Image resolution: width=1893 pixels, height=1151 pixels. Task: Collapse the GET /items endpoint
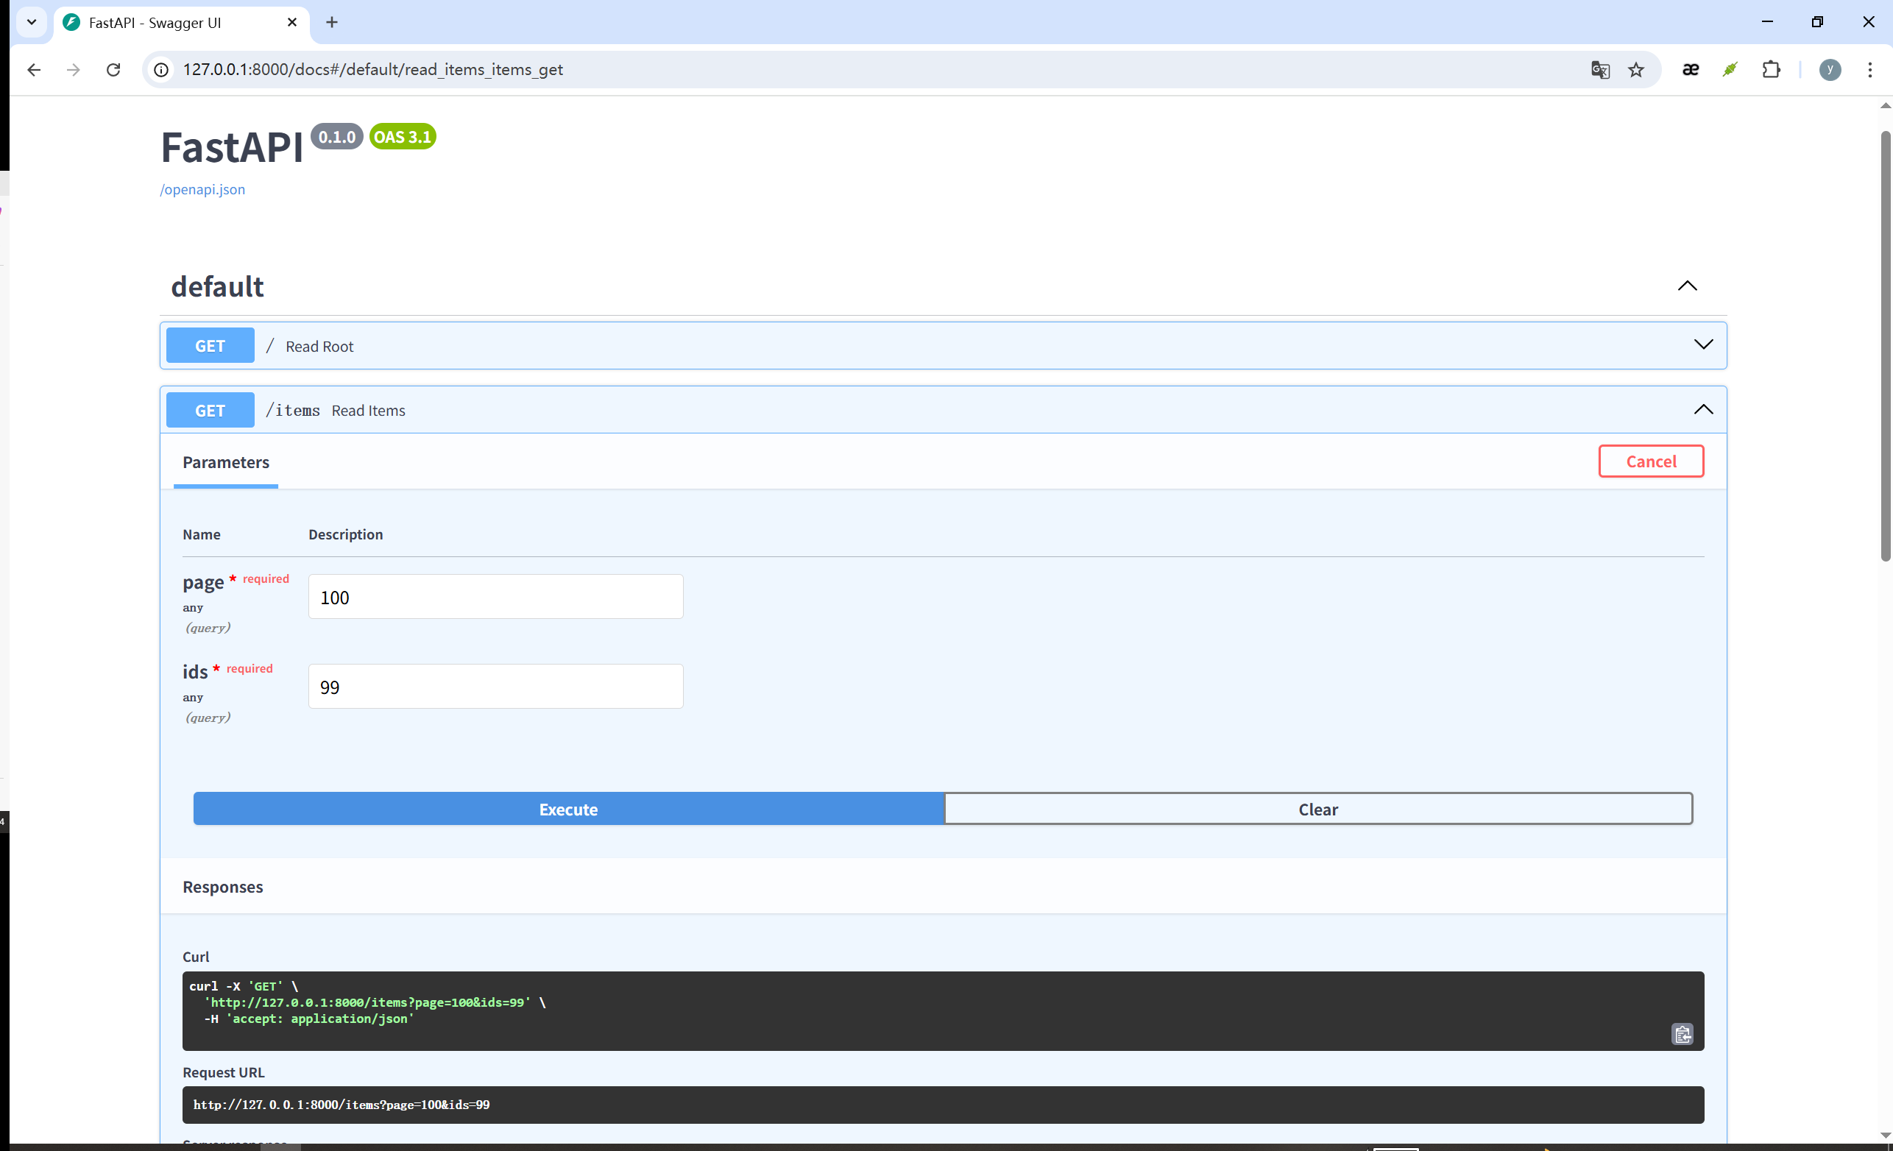pos(1702,409)
